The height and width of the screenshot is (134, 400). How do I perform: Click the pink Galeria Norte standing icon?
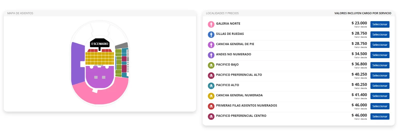(211, 24)
